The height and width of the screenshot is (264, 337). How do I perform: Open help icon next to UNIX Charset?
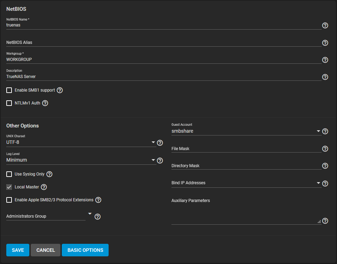pyautogui.click(x=160, y=143)
